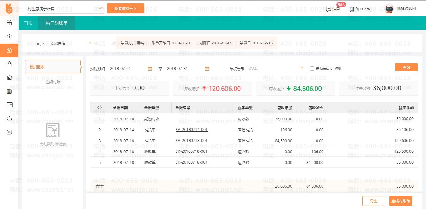
Task: Open the gift box sidebar icon
Action: [9, 23]
